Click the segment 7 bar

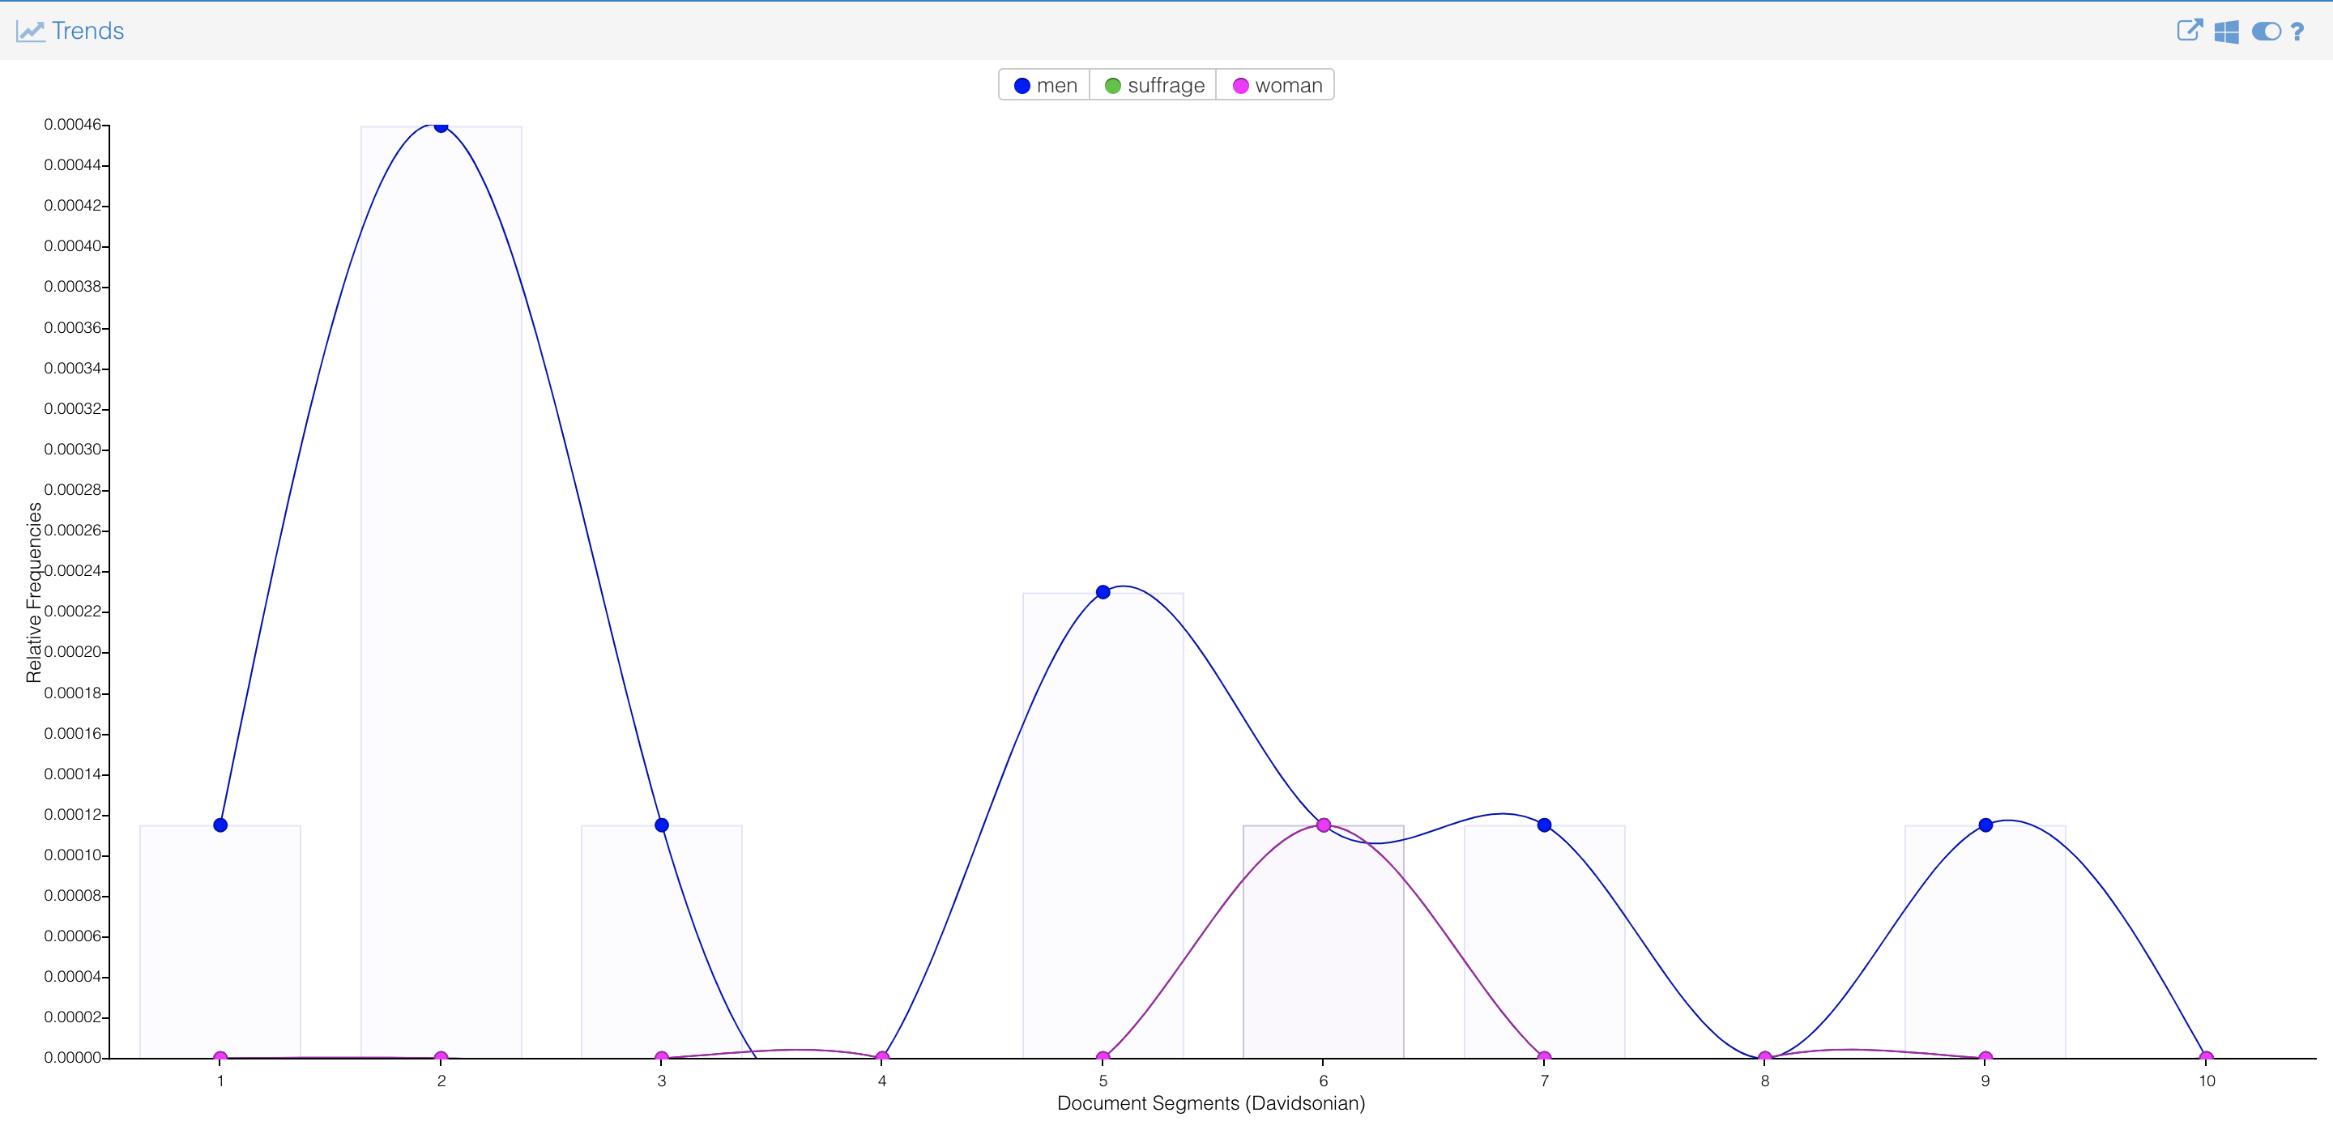click(1544, 942)
